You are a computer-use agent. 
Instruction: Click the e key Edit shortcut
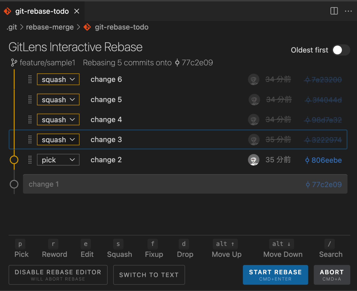87,248
